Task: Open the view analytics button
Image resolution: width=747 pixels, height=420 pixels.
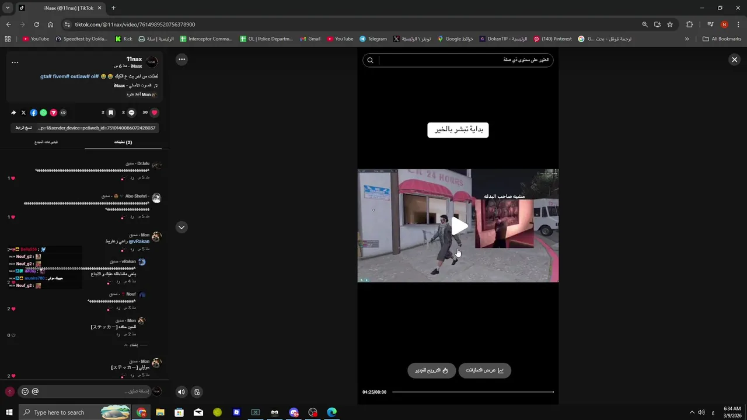Action: click(x=484, y=370)
